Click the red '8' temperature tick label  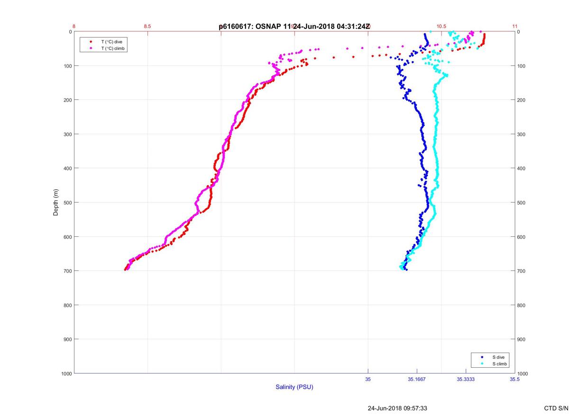click(x=74, y=27)
